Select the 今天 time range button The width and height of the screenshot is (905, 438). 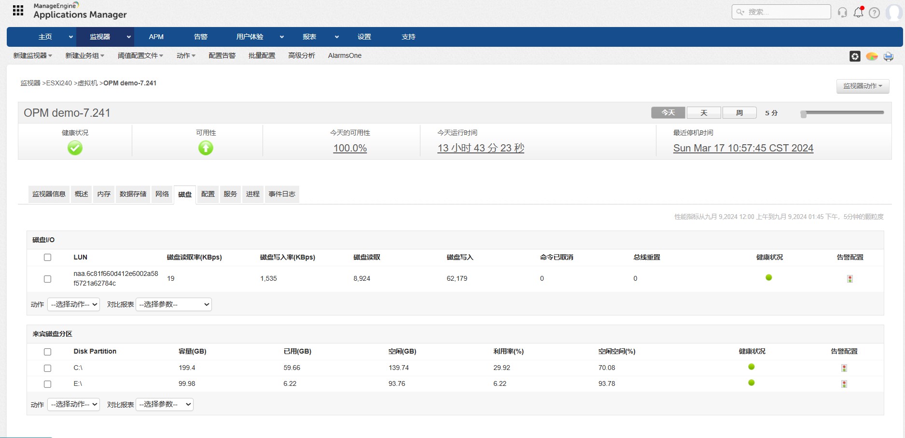click(668, 112)
